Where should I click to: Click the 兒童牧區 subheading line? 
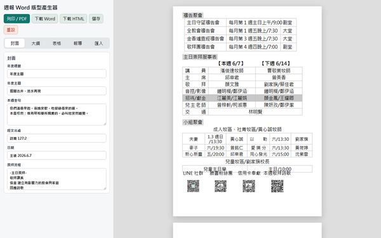tap(247, 162)
